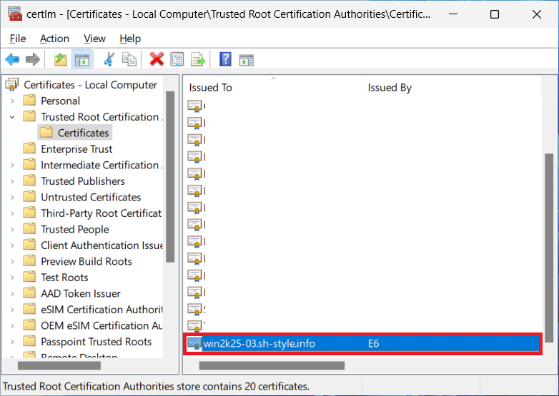This screenshot has width=559, height=396.
Task: Open the Action menu
Action: point(54,39)
